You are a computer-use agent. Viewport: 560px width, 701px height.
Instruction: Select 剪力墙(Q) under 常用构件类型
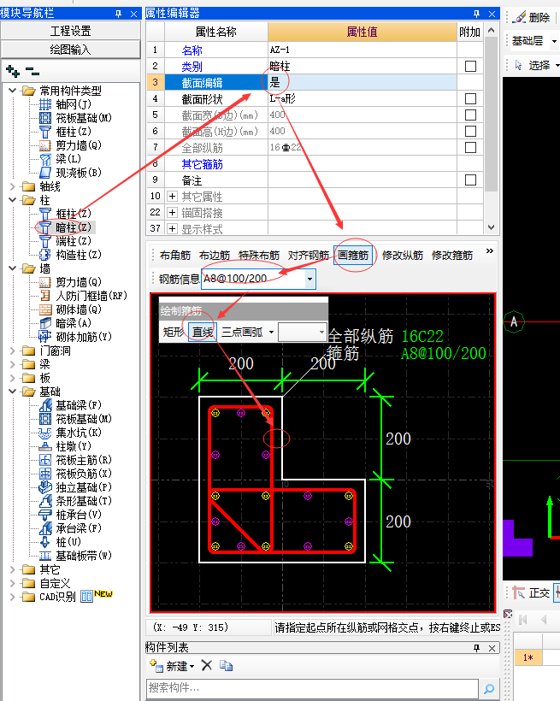tap(79, 145)
